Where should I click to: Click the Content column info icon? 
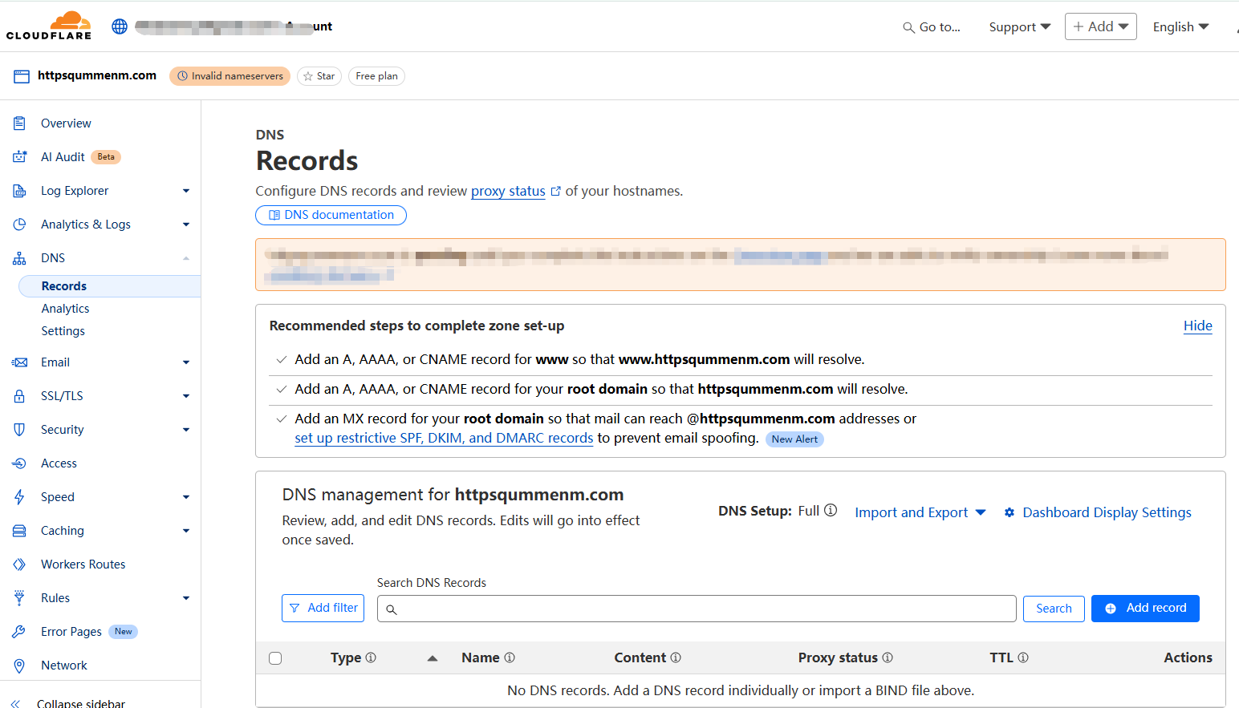(676, 657)
